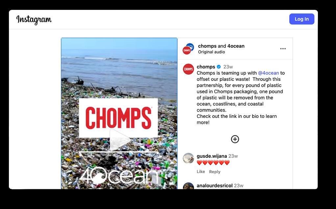Load more comments with the plus icon

tap(235, 139)
